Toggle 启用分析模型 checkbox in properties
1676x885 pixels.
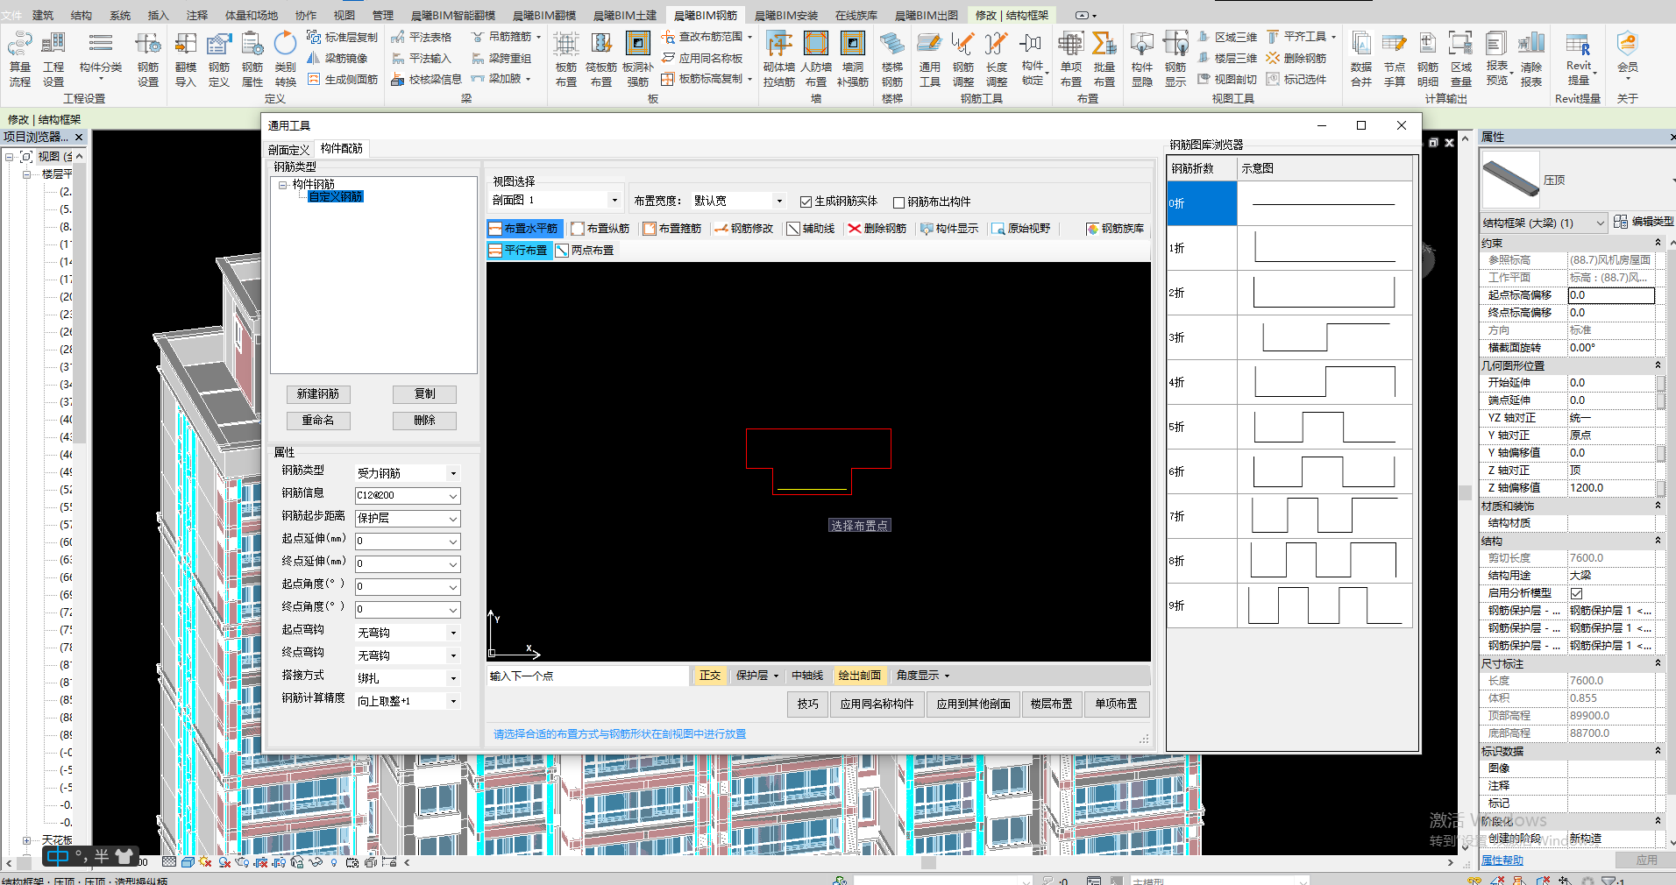(1577, 593)
